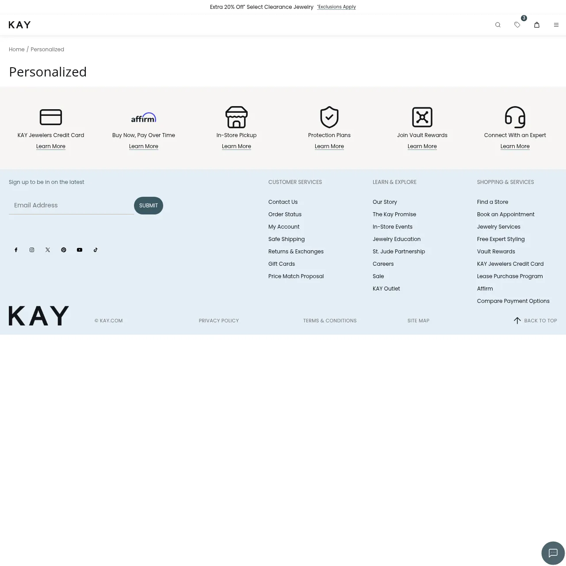Click the Affirm logo icon
This screenshot has height=566, width=566.
(x=144, y=118)
